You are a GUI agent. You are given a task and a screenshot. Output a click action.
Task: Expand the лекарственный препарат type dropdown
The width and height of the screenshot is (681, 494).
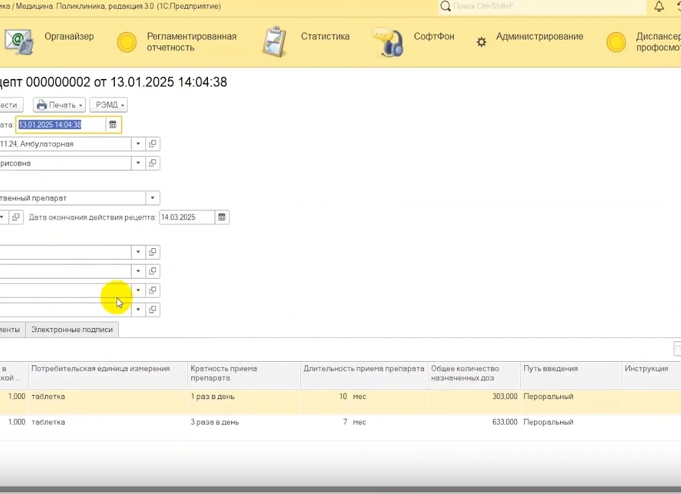pos(152,198)
